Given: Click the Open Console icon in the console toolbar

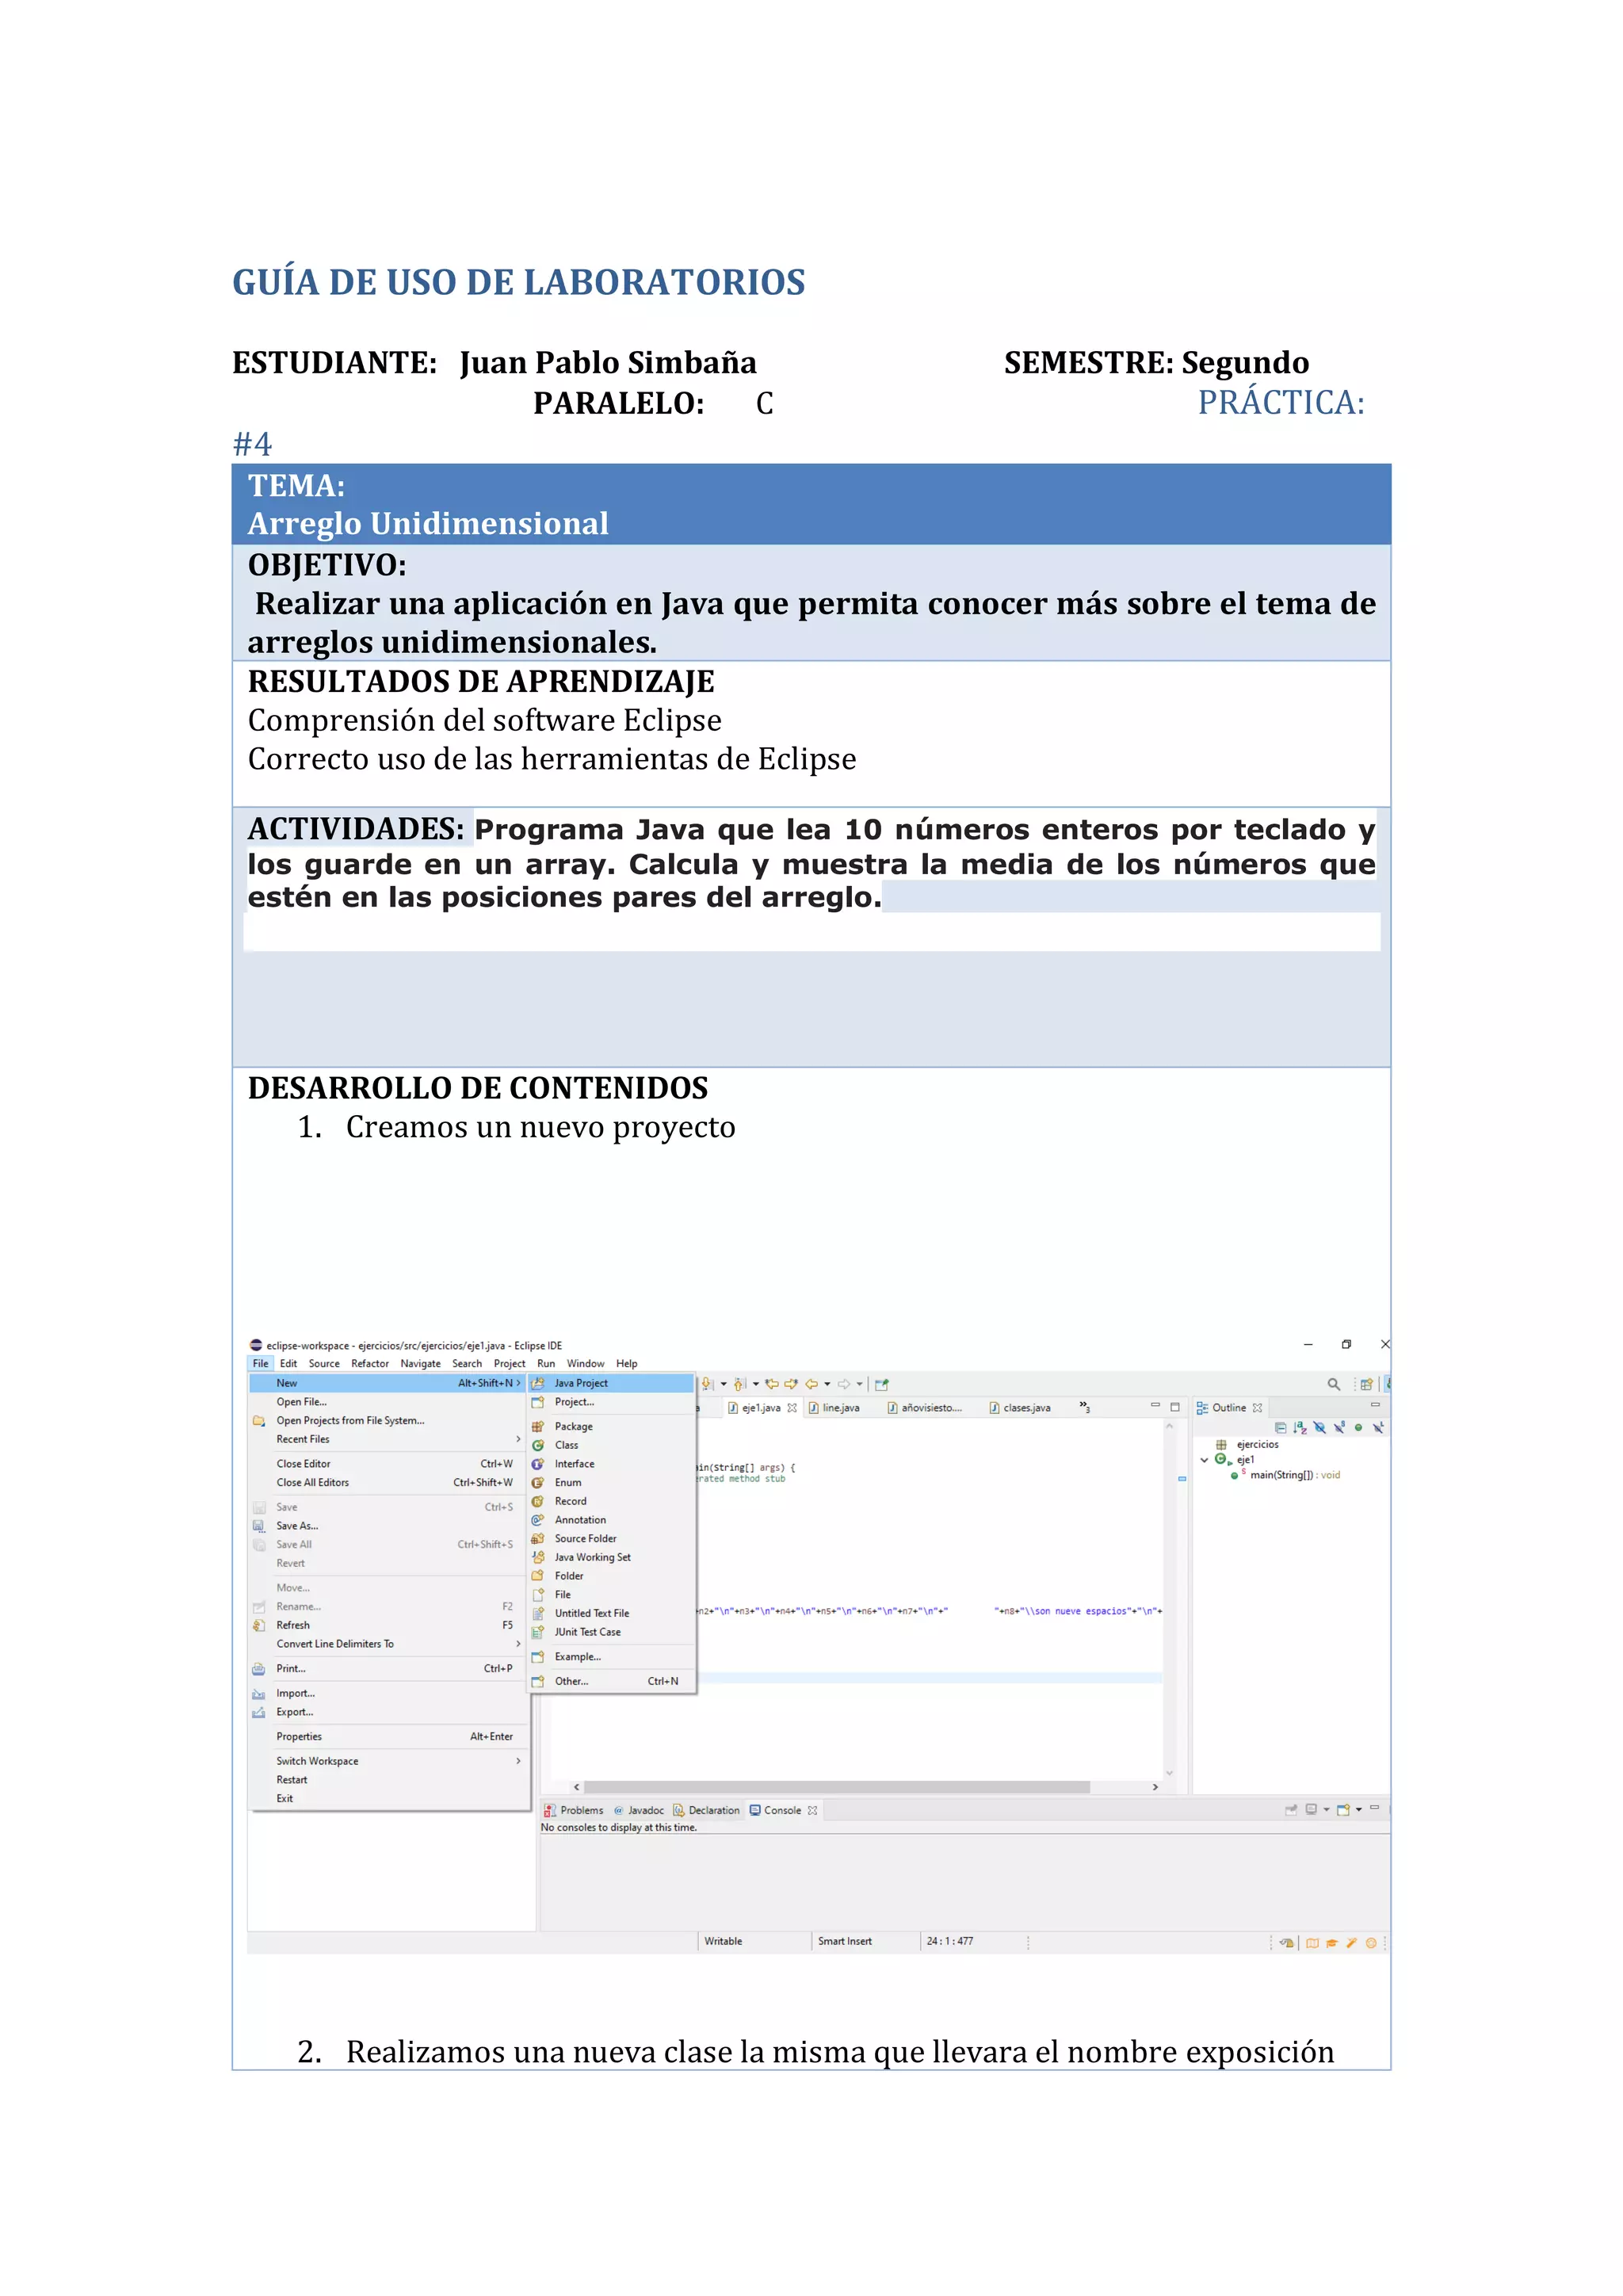Looking at the screenshot, I should (x=1344, y=1810).
